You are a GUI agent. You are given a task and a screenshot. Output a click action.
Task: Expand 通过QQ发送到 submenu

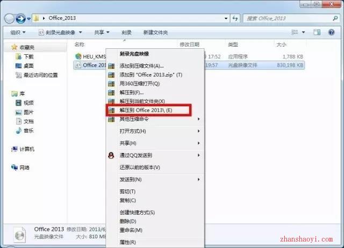point(155,155)
